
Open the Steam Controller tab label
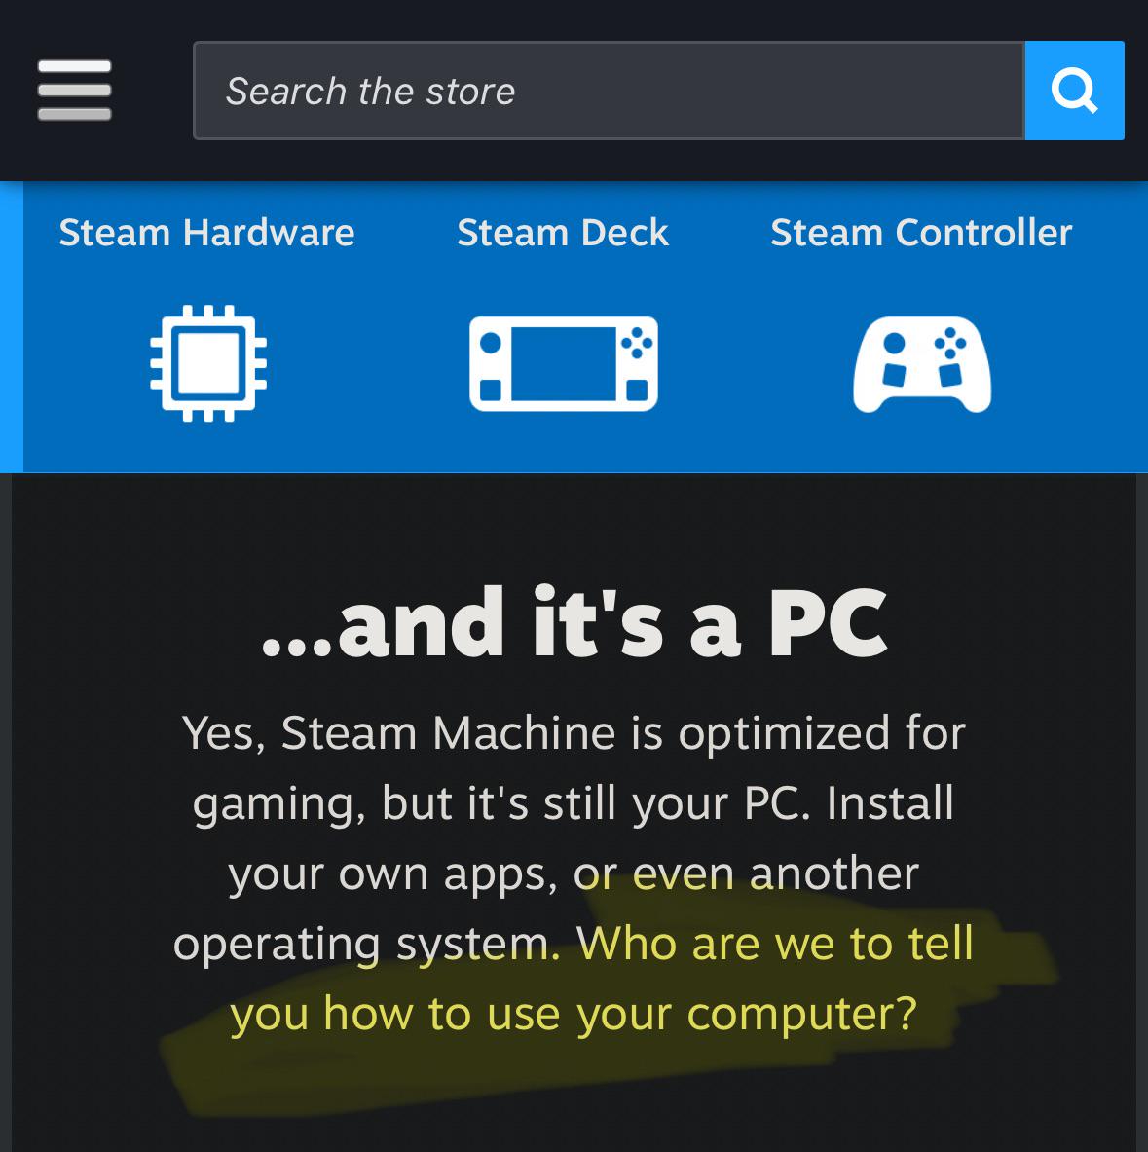(921, 232)
